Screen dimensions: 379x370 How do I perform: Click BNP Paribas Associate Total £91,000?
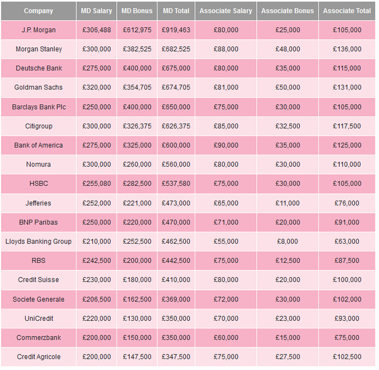(x=347, y=223)
